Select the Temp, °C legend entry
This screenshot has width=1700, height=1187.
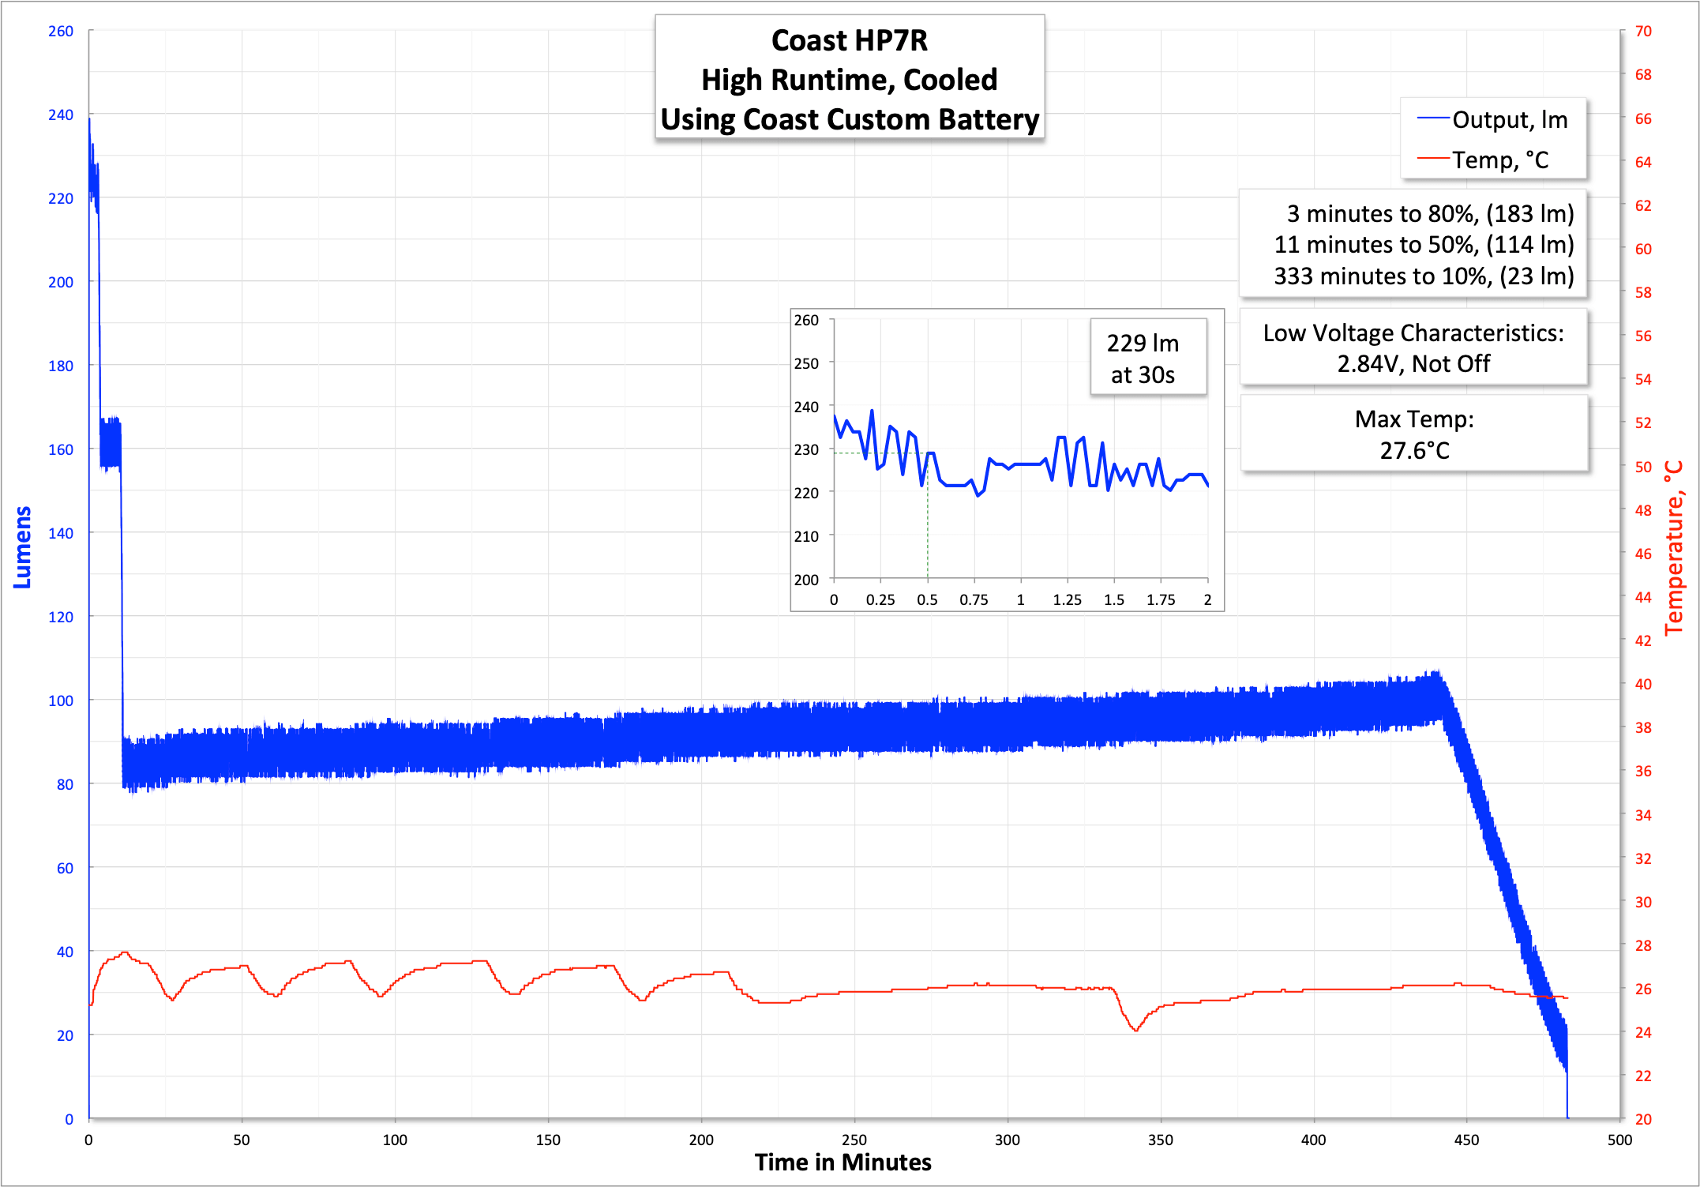coord(1499,160)
